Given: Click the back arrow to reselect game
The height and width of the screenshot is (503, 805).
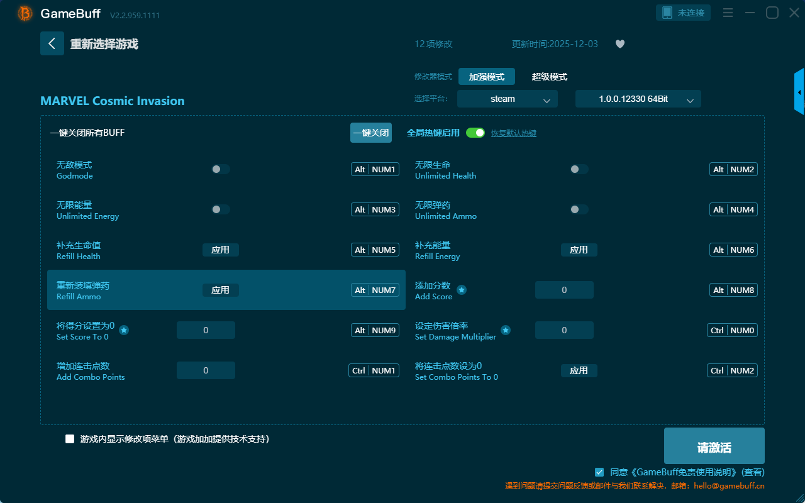Looking at the screenshot, I should [x=52, y=43].
